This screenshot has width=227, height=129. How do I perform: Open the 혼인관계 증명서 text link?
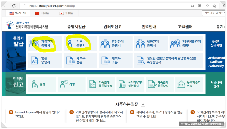pos(118,44)
